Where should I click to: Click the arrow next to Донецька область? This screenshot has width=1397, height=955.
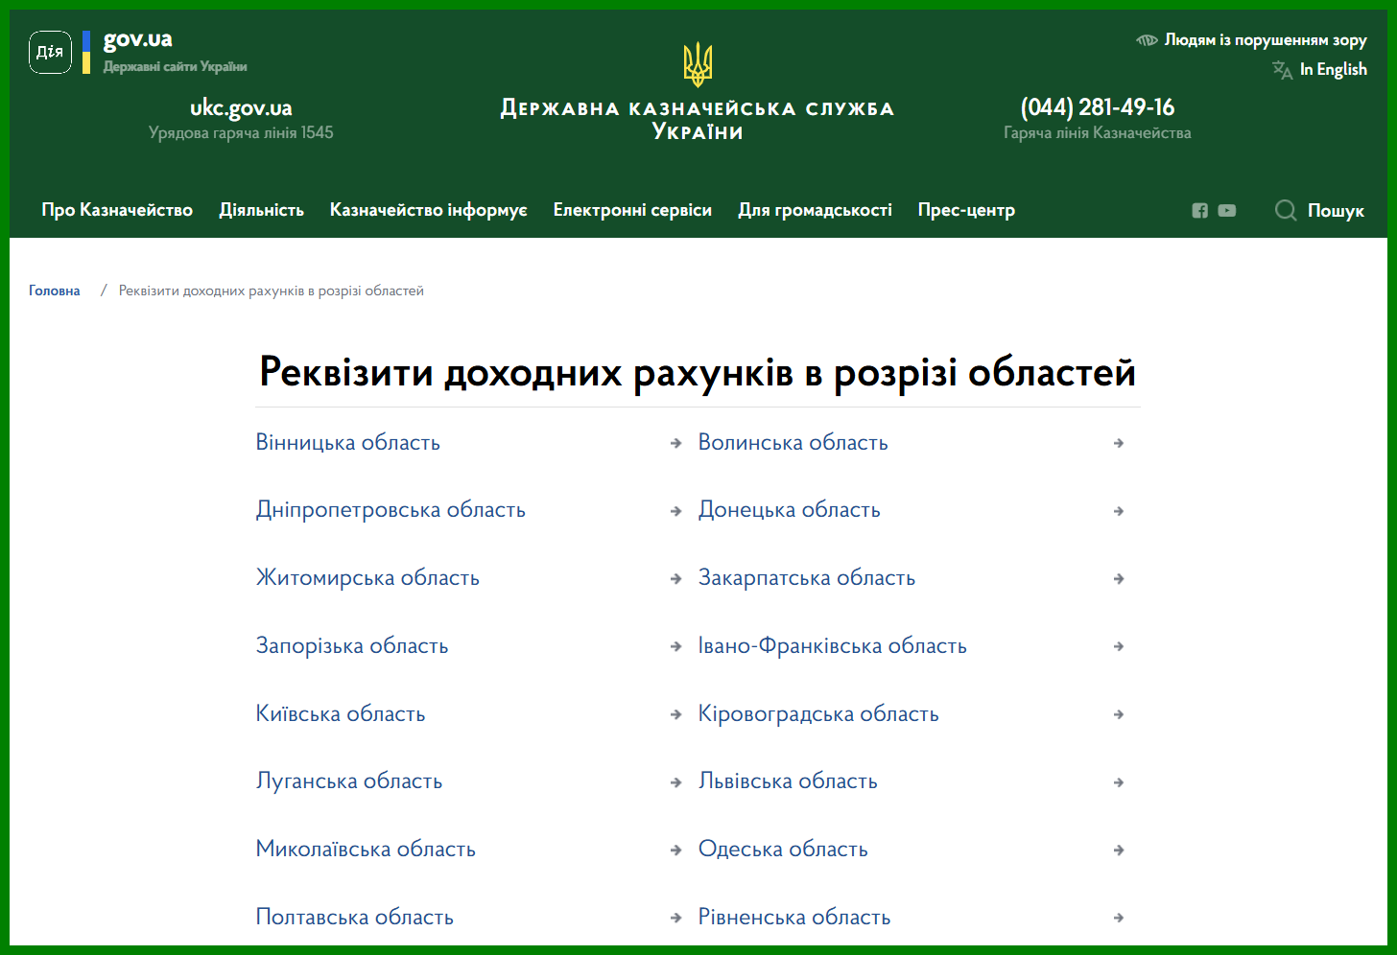coord(1119,512)
